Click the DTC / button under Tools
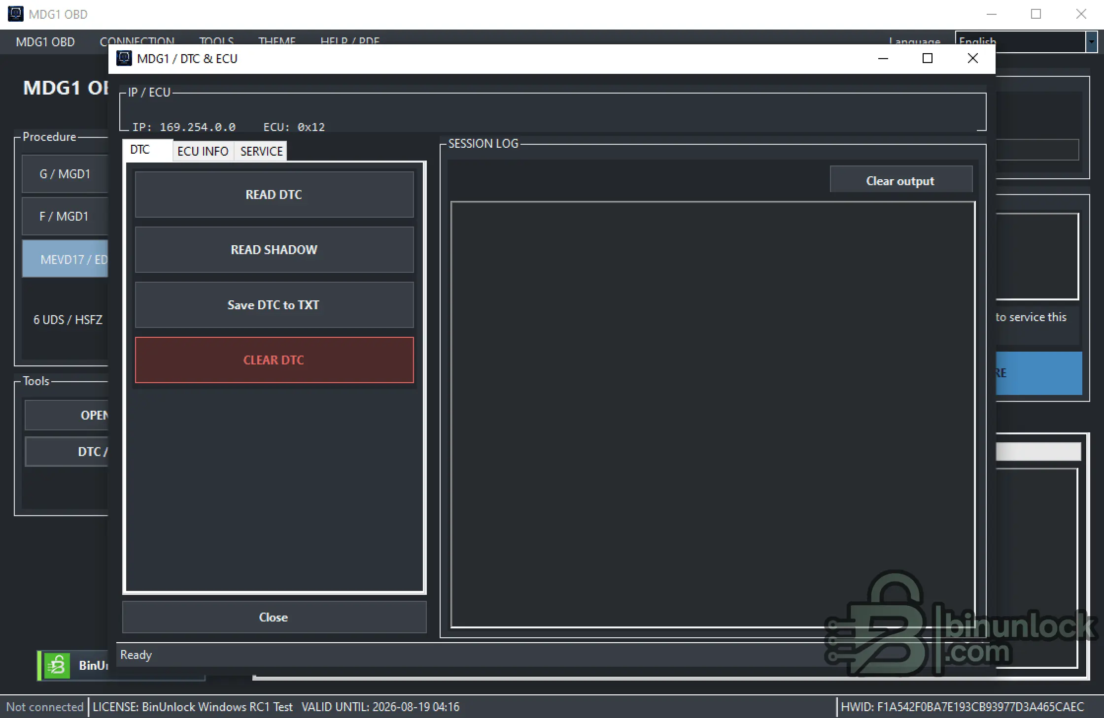The width and height of the screenshot is (1104, 718). pos(67,452)
